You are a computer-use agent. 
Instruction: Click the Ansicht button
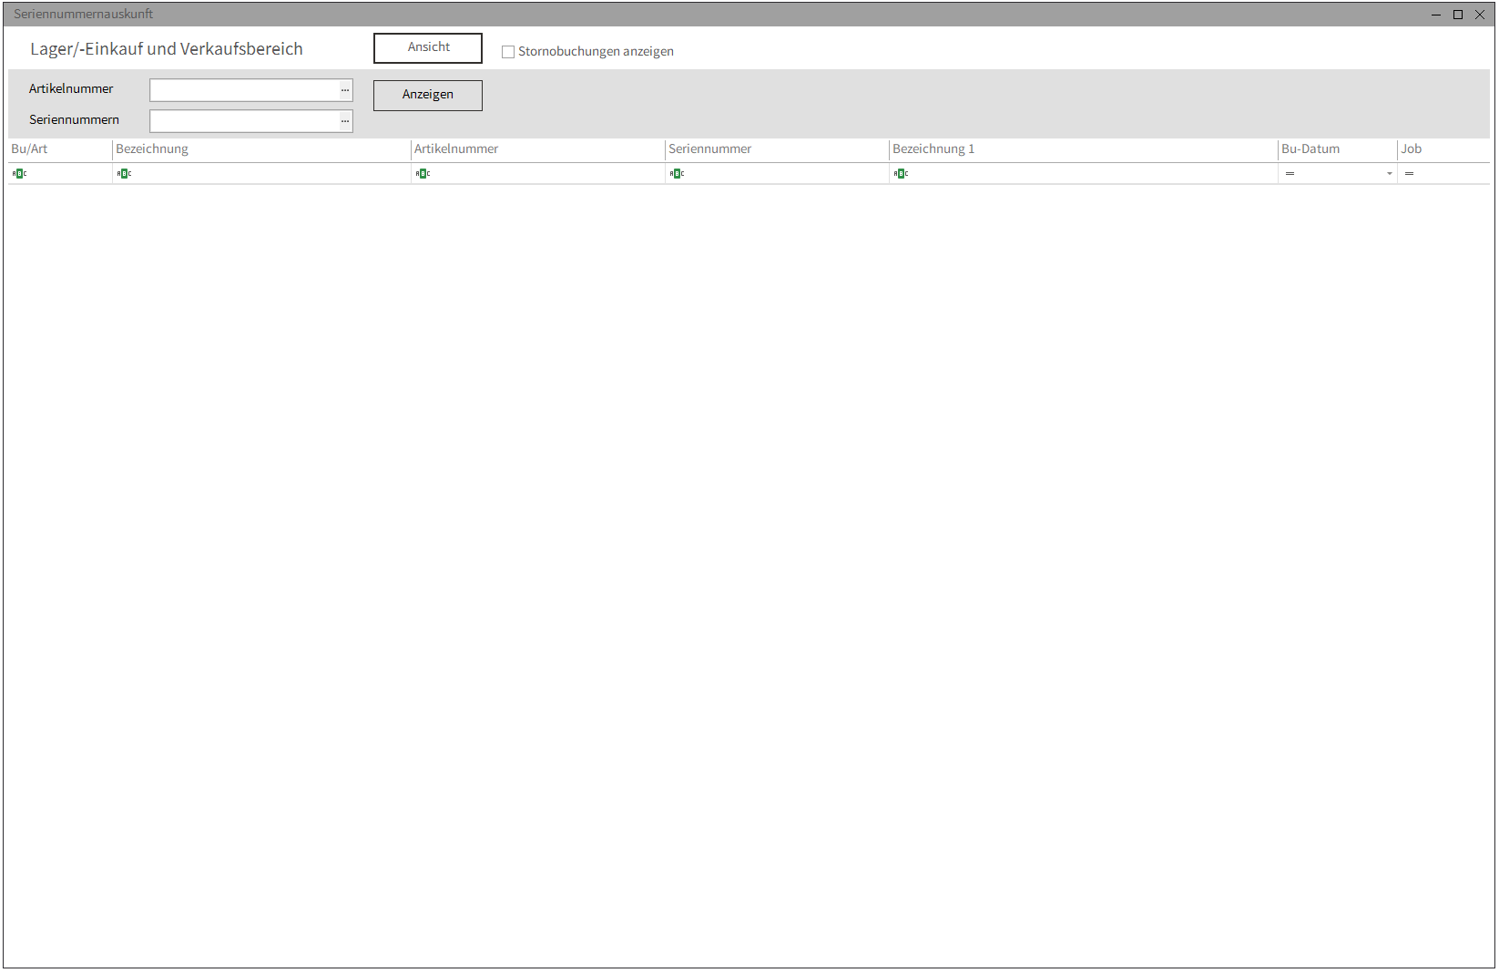[428, 48]
